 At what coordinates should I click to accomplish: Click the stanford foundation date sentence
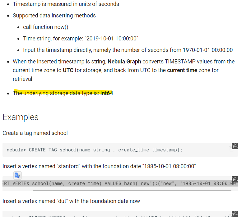coord(99,166)
